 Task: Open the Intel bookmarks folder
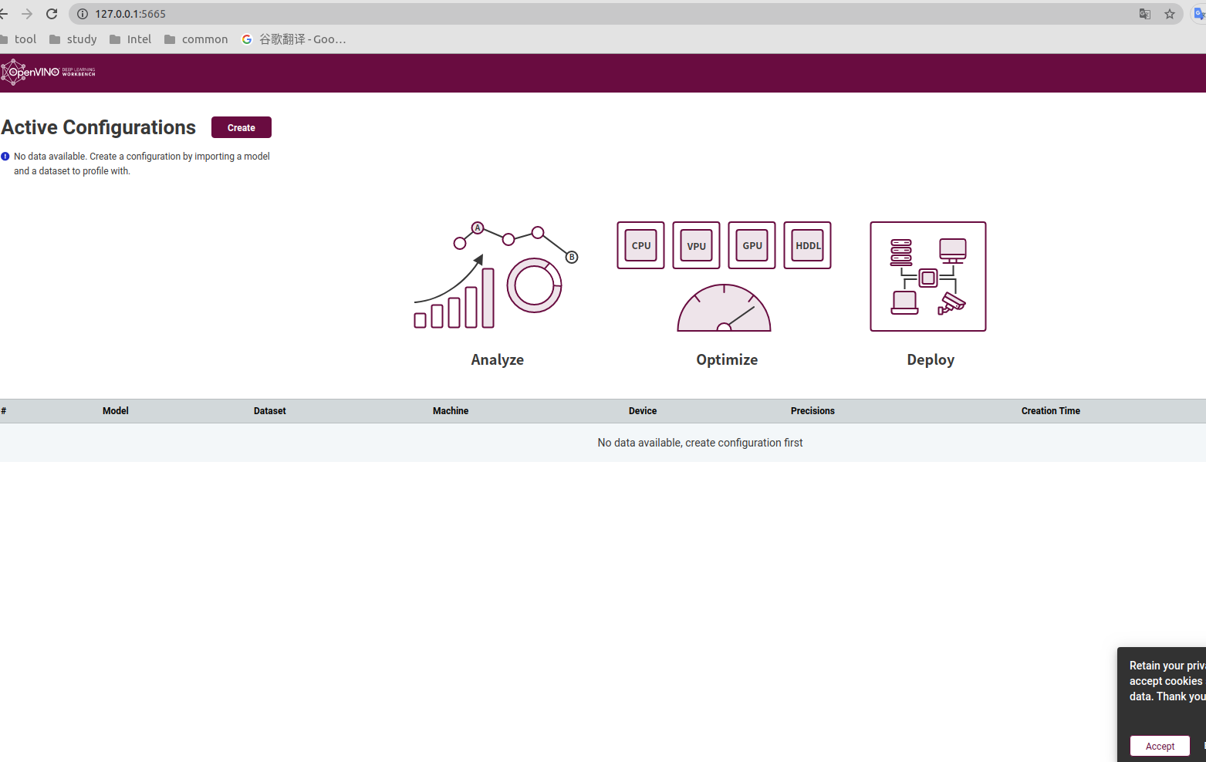[130, 39]
